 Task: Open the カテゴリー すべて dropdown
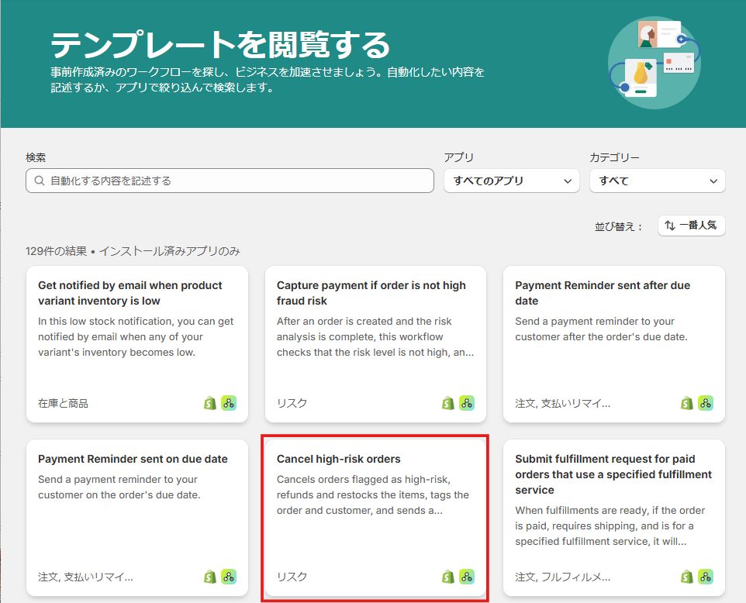click(x=657, y=181)
